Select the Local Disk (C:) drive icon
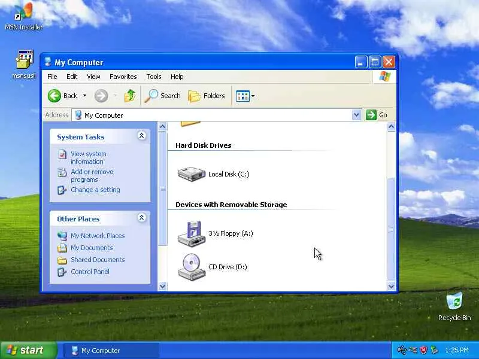The image size is (479, 359). pos(192,174)
